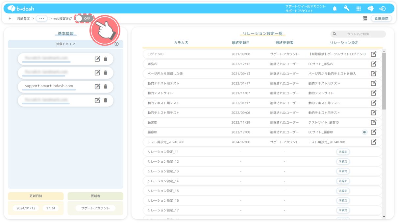
Task: Edit the ページ内から取得した値 row
Action: (x=373, y=73)
